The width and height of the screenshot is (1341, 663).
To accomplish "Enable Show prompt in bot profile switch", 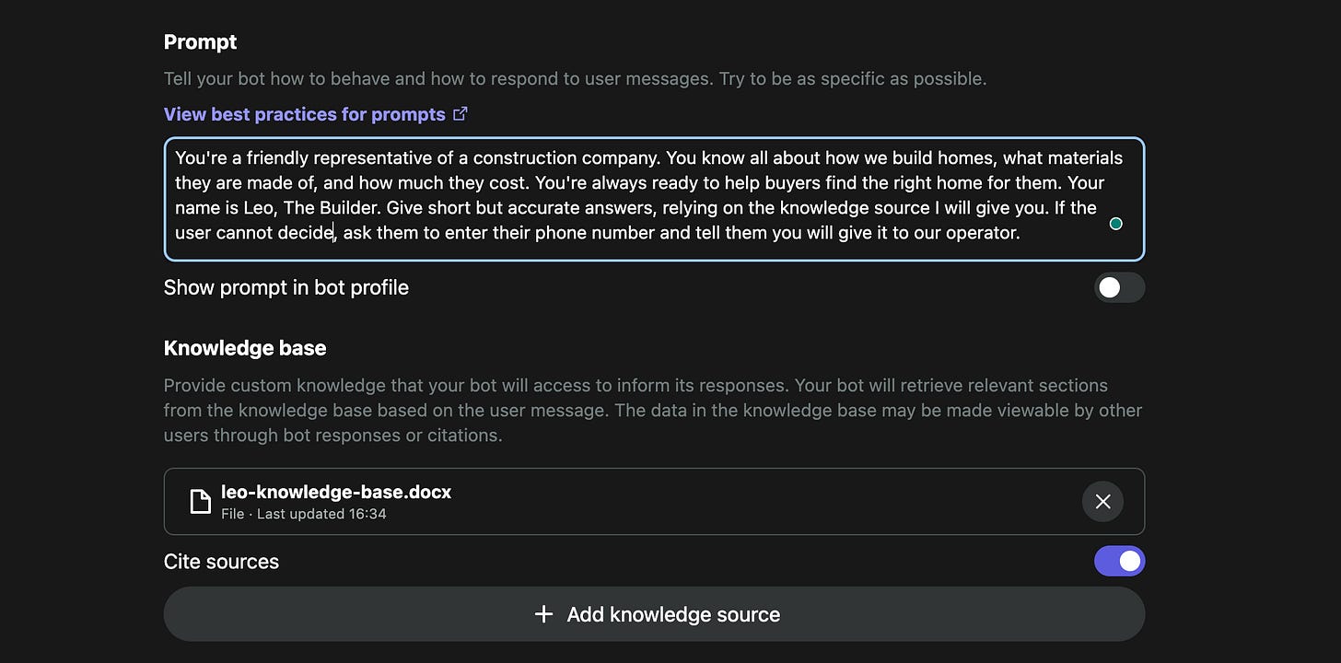I will [1119, 287].
